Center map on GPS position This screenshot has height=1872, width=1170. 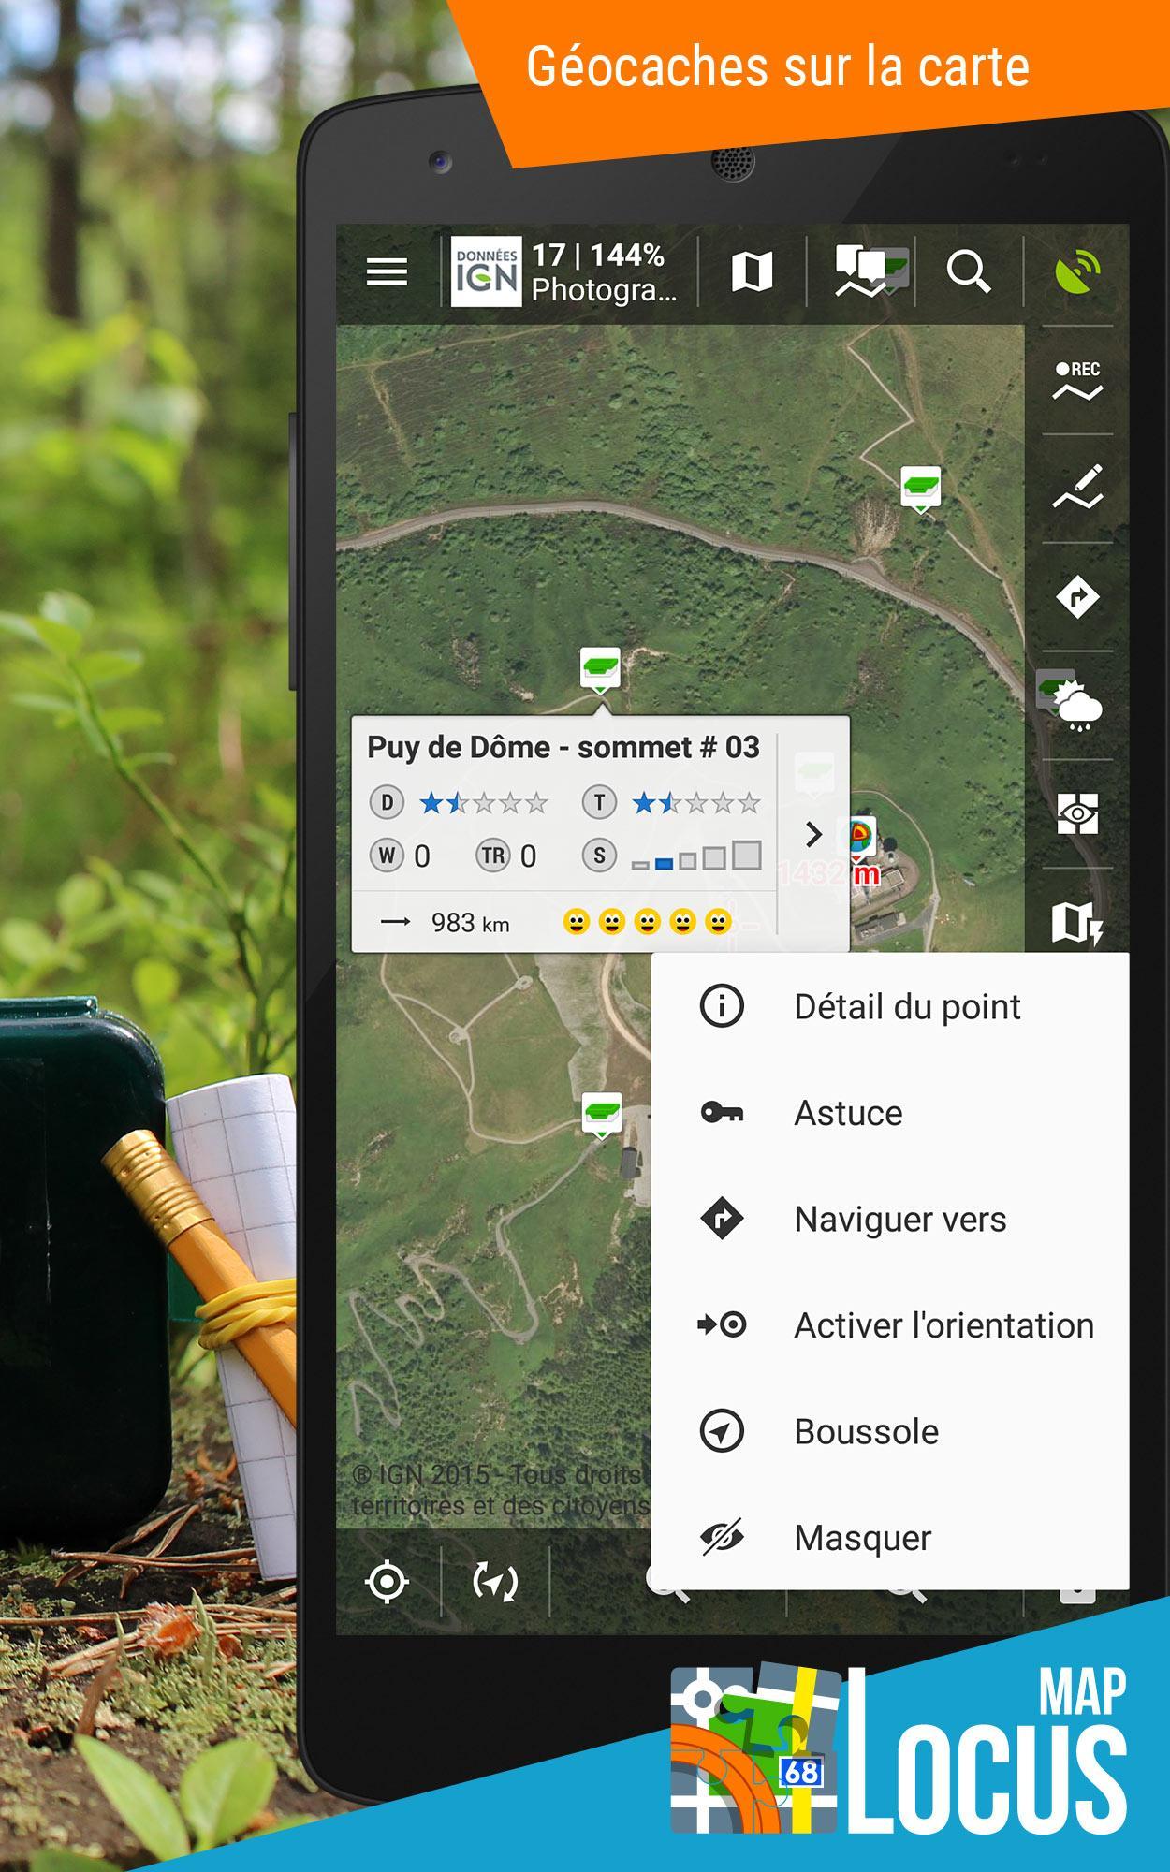pyautogui.click(x=387, y=1582)
